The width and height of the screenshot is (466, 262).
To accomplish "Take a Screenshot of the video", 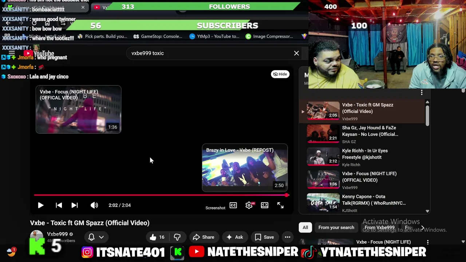I will point(215,208).
